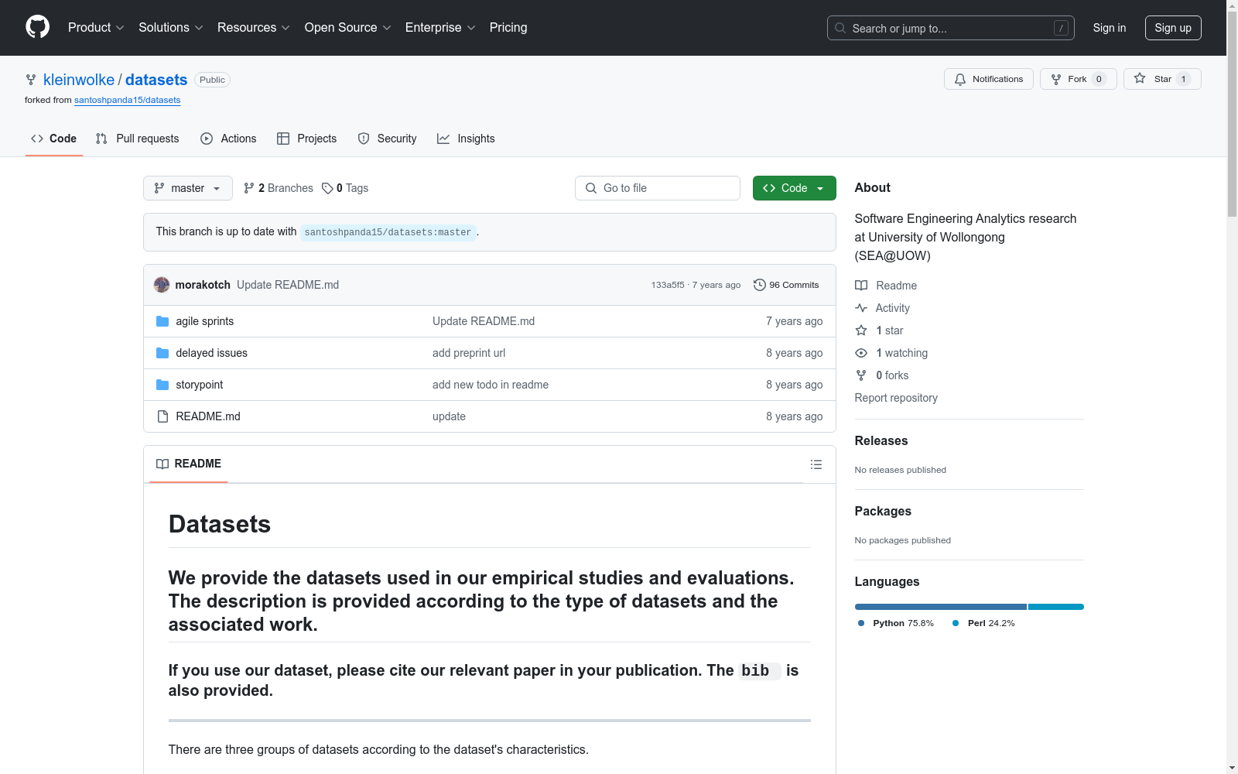This screenshot has height=774, width=1238.
Task: Open add new todo in readme commit
Action: point(491,385)
